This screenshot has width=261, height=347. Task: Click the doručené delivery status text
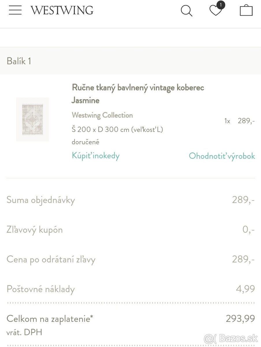tap(85, 142)
